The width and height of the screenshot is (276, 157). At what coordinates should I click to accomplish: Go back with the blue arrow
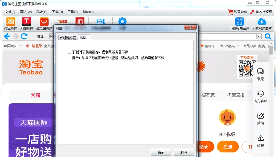[x=7, y=36]
